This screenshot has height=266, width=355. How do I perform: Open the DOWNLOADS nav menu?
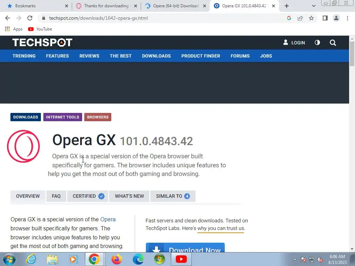(156, 56)
